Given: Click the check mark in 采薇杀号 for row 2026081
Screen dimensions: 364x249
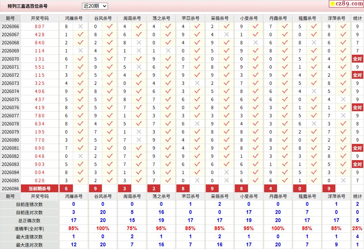Looking at the screenshot, I should 227,148.
